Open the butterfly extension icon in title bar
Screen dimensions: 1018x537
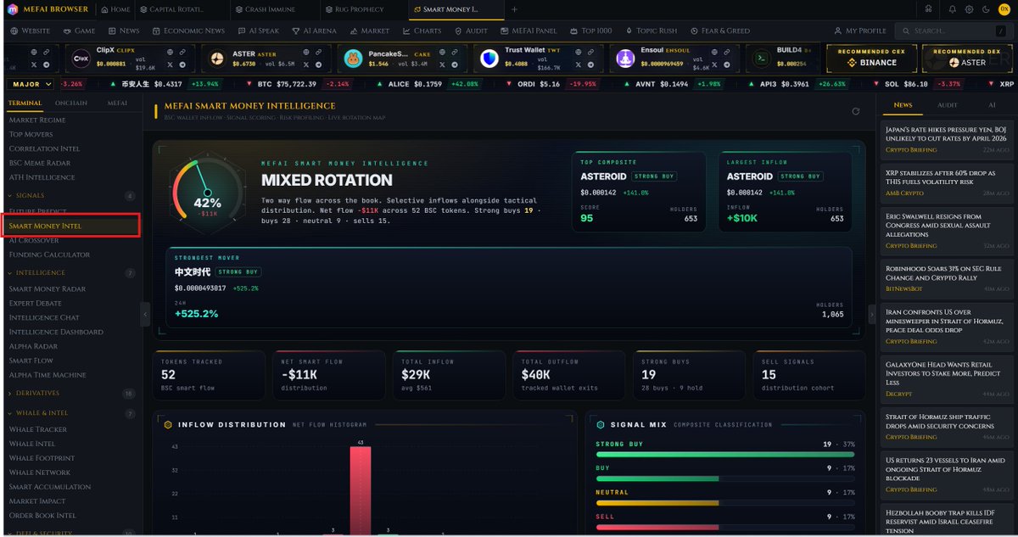point(929,9)
